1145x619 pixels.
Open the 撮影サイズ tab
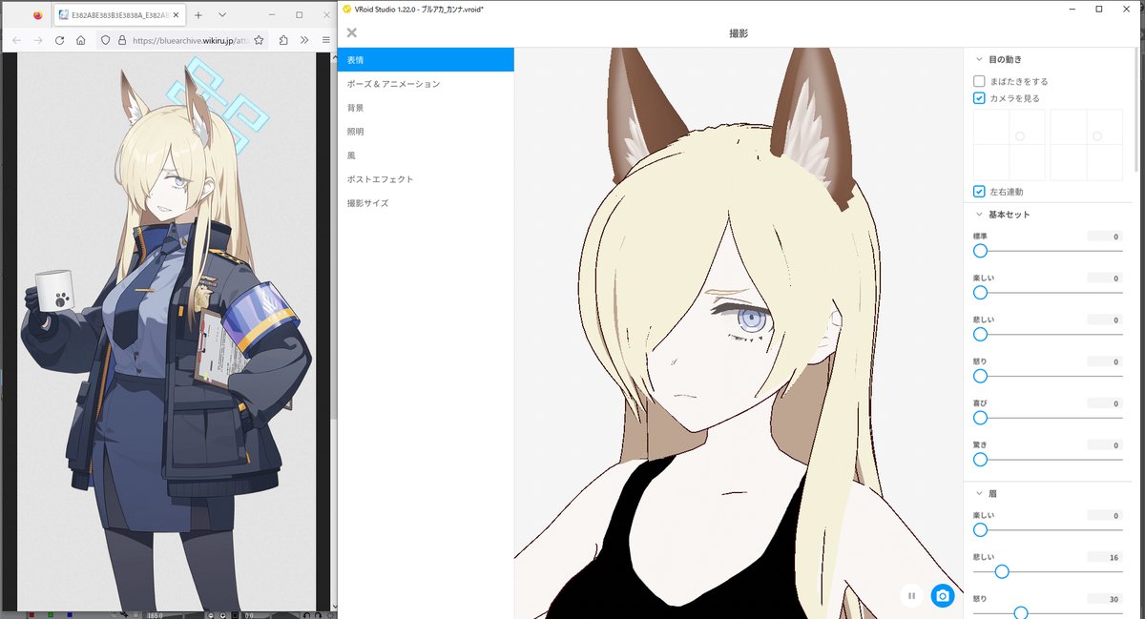click(x=426, y=203)
